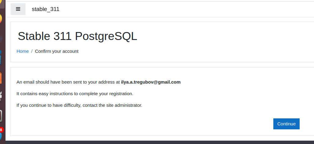The image size is (314, 144).
Task: Open the hamburger side panel menu
Action: coord(18,9)
